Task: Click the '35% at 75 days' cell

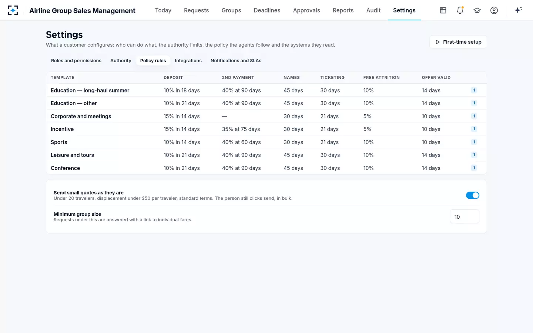Action: pyautogui.click(x=241, y=129)
